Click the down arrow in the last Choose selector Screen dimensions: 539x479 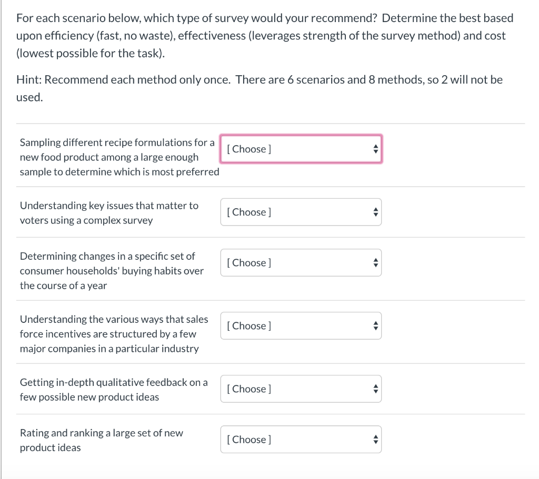click(376, 442)
